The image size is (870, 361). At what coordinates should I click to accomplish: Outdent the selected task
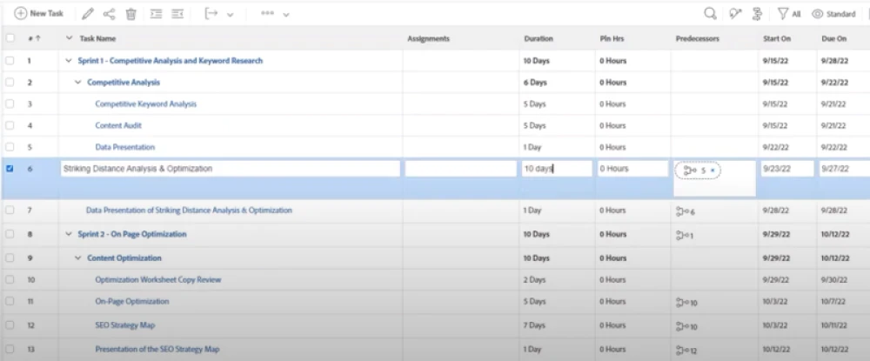(x=177, y=14)
